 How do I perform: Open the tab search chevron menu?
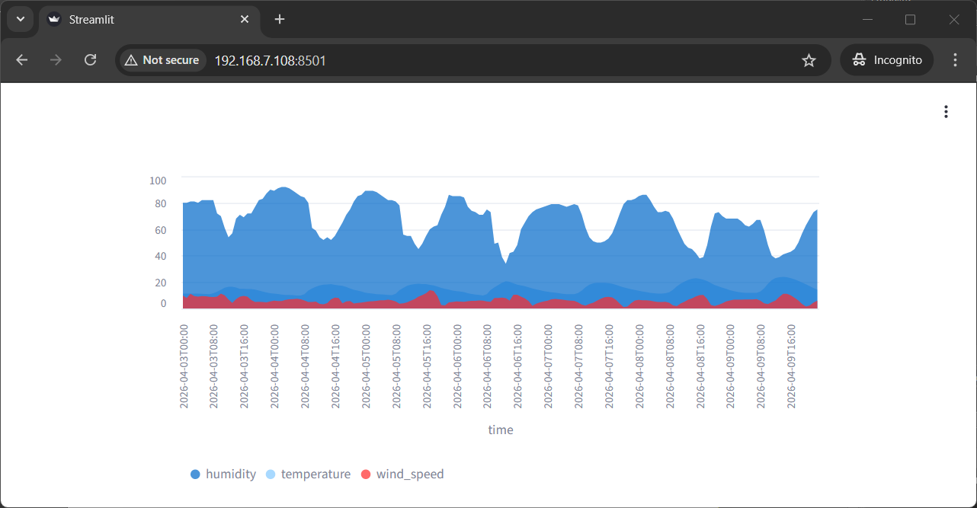20,19
